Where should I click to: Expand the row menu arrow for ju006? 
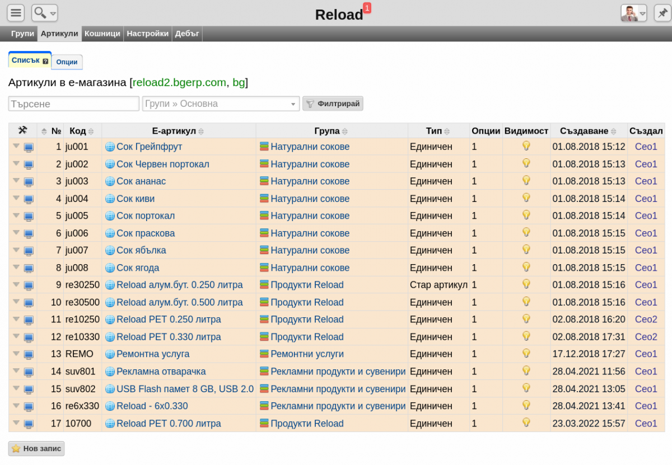[x=16, y=233]
